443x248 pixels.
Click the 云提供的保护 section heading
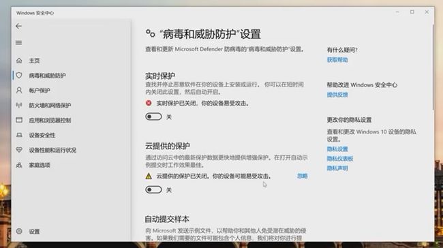(167, 146)
